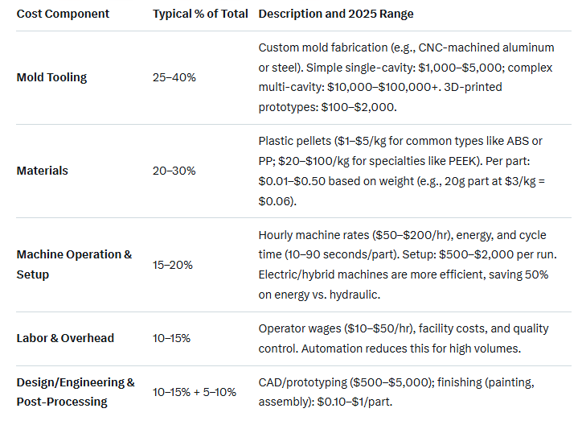The image size is (582, 425).
Task: Click the Materials row label
Action: point(43,171)
